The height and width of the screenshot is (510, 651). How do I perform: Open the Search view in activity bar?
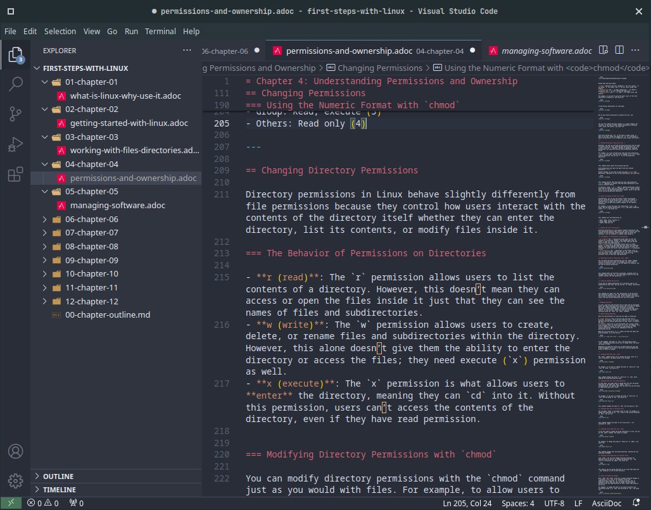pyautogui.click(x=15, y=84)
